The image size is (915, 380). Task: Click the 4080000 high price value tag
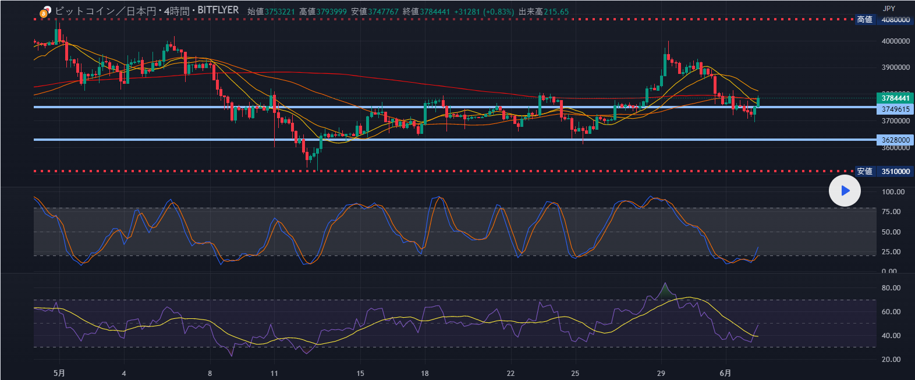pyautogui.click(x=895, y=20)
